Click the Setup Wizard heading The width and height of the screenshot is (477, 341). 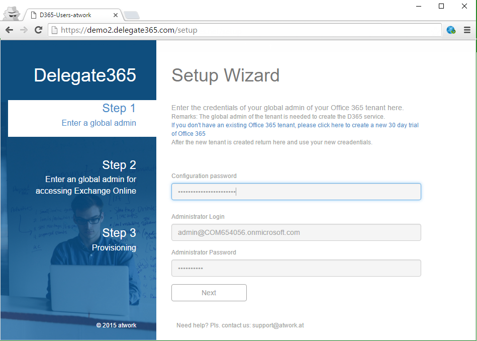[x=225, y=75]
